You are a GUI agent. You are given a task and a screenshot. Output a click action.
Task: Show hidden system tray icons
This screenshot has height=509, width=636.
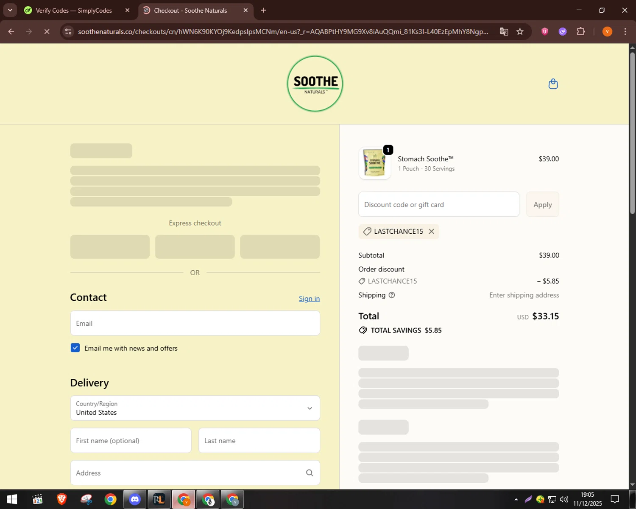pyautogui.click(x=516, y=499)
